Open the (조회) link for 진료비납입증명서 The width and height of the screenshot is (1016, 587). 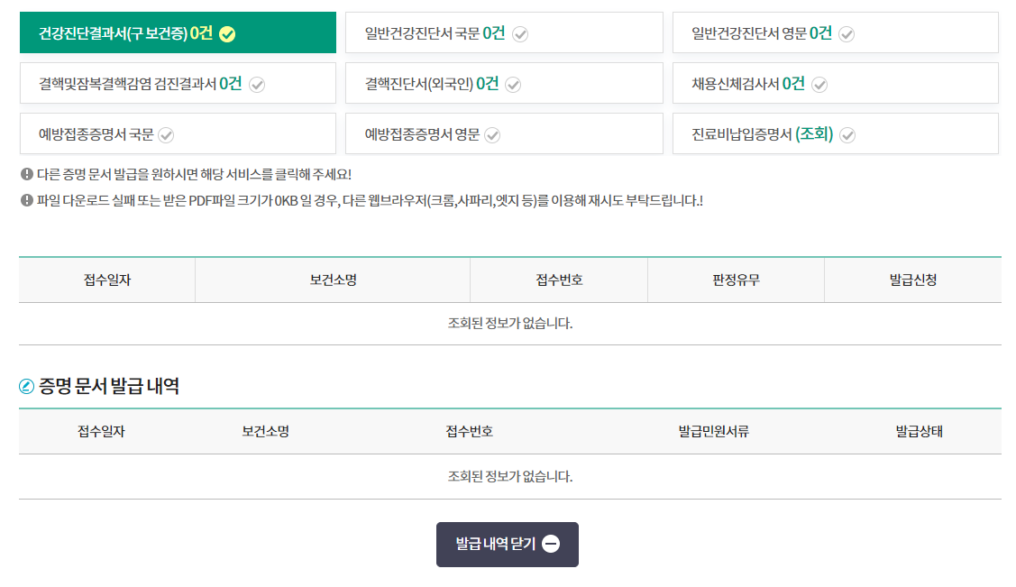pos(813,133)
